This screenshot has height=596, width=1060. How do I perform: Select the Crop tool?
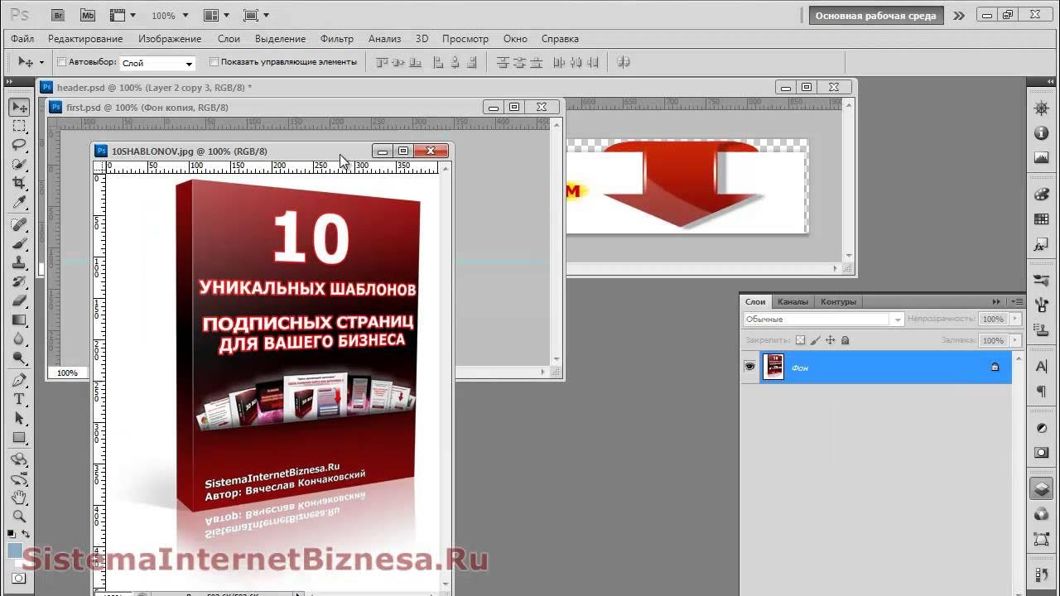point(19,183)
